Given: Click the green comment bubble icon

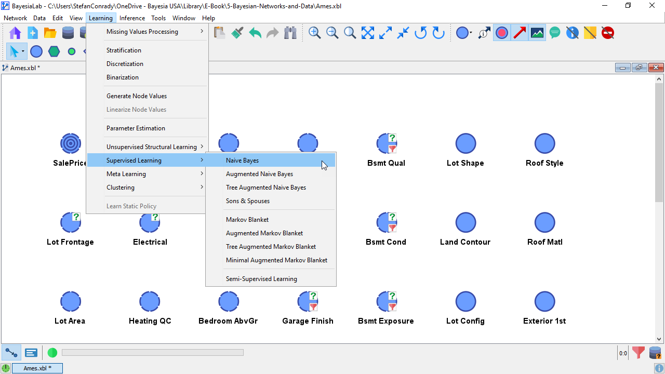Looking at the screenshot, I should pyautogui.click(x=555, y=33).
